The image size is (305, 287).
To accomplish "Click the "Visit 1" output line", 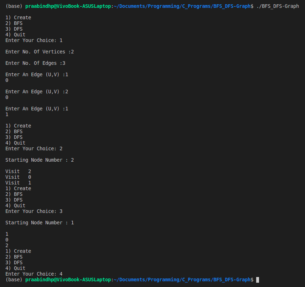I will (18, 183).
